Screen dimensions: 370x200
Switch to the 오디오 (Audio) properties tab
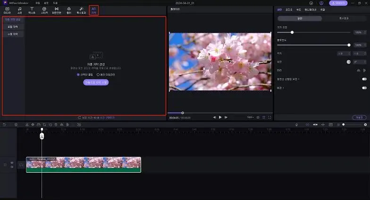click(x=289, y=9)
